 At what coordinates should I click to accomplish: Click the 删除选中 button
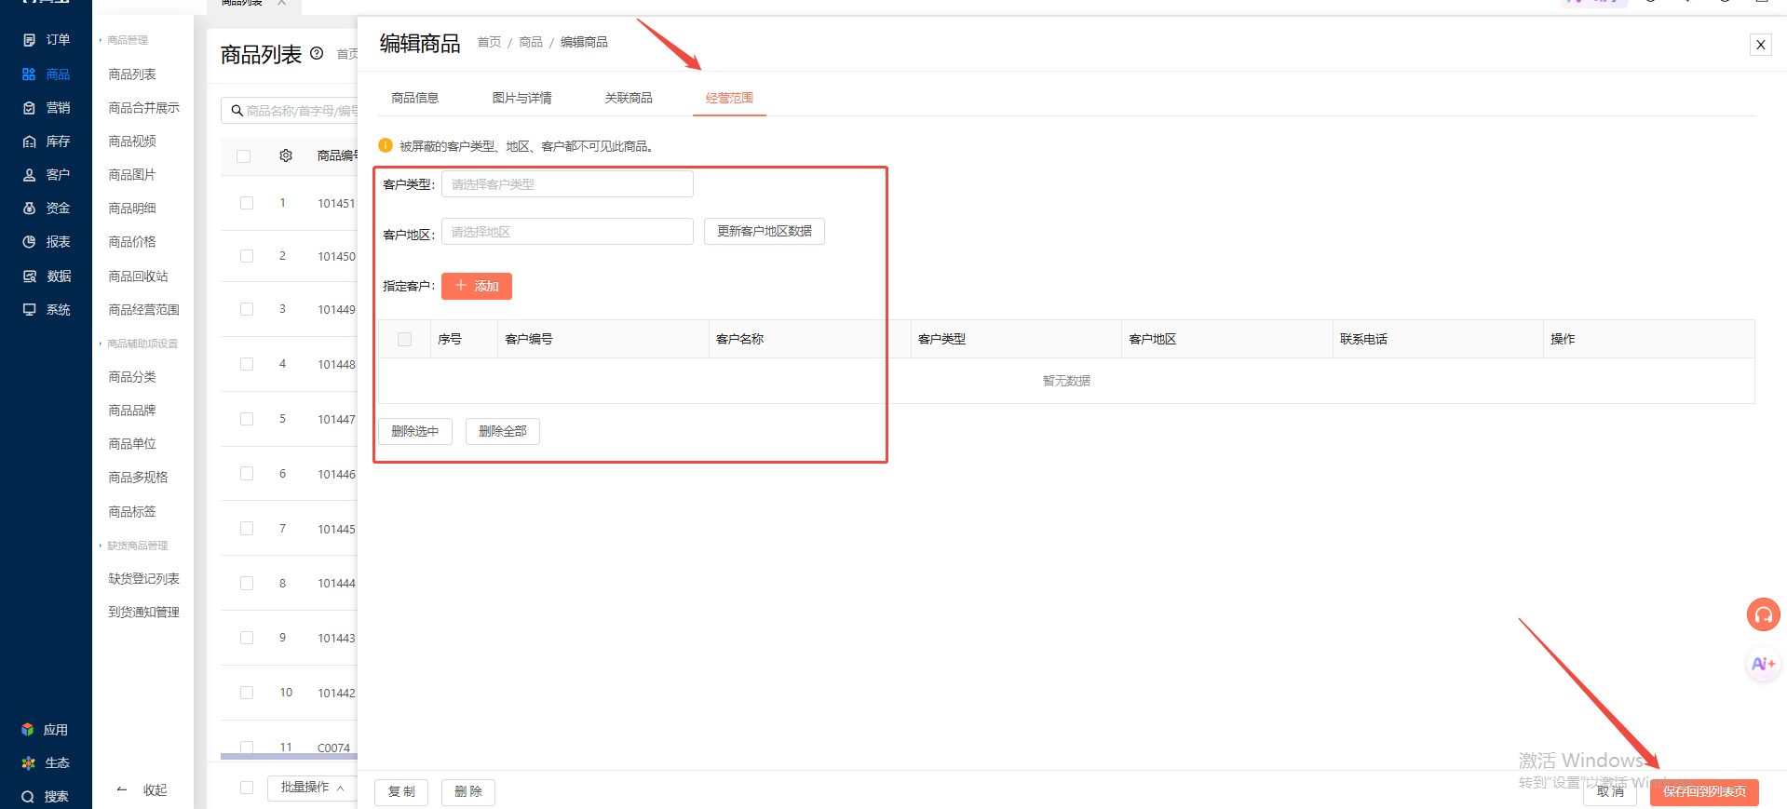pyautogui.click(x=415, y=431)
